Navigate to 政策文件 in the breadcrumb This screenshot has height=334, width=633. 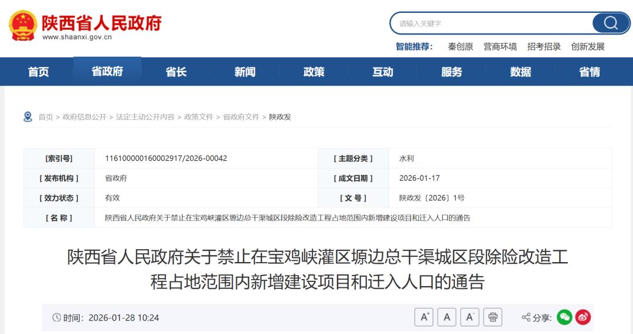tap(199, 117)
